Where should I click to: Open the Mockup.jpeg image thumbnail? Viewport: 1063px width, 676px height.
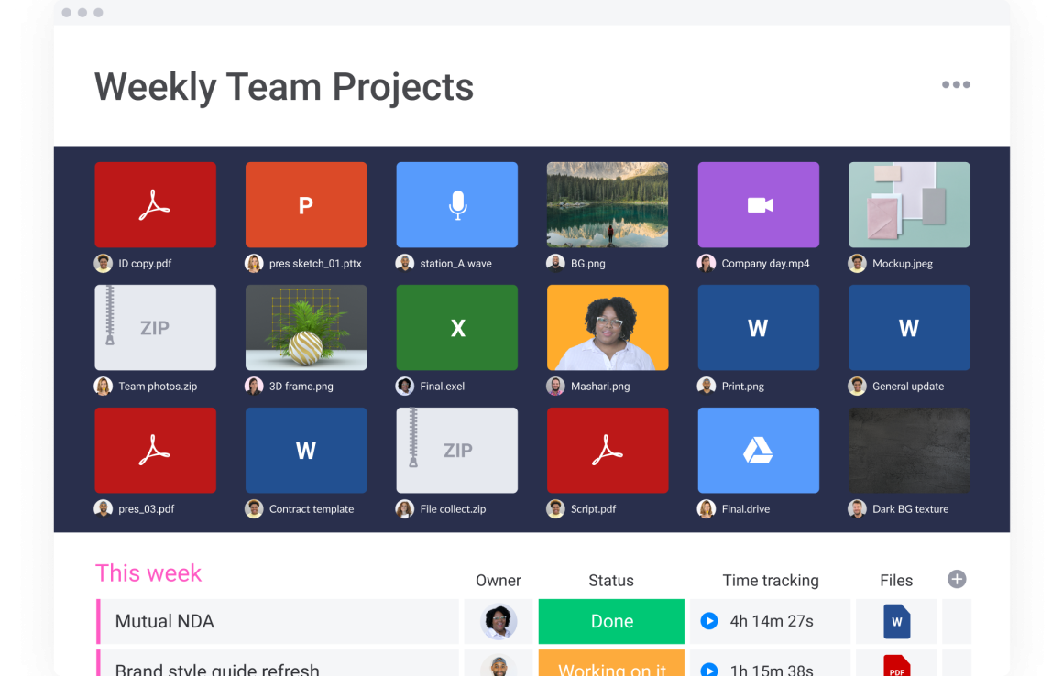tap(909, 204)
